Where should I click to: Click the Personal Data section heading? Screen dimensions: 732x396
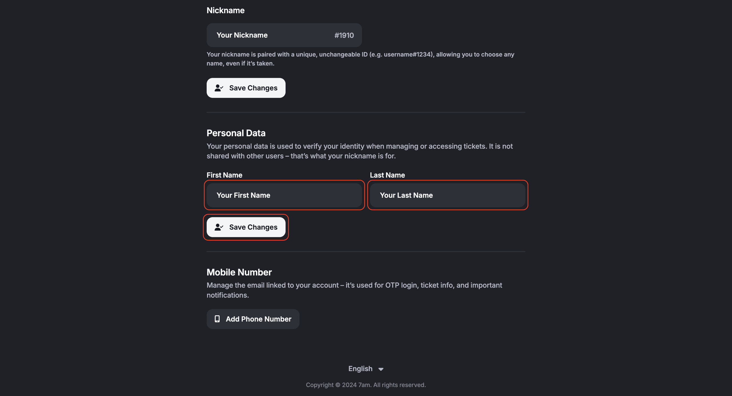[x=236, y=133]
